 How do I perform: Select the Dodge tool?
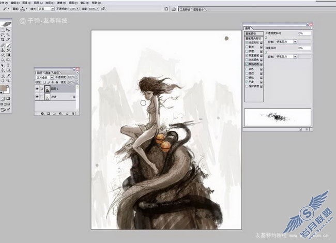(x=8, y=60)
